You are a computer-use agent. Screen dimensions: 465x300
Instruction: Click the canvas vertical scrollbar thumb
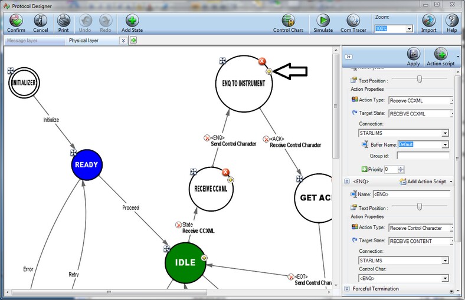tap(336, 106)
